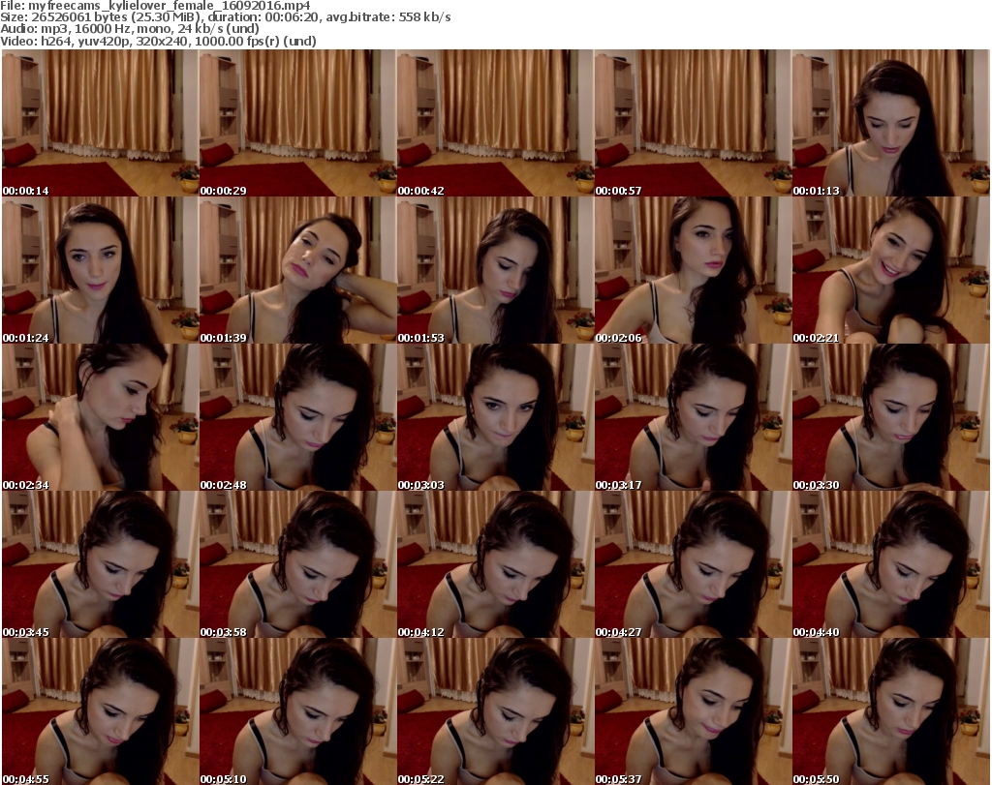
Task: Select the thumbnail stamped 00:02:34
Action: click(99, 417)
